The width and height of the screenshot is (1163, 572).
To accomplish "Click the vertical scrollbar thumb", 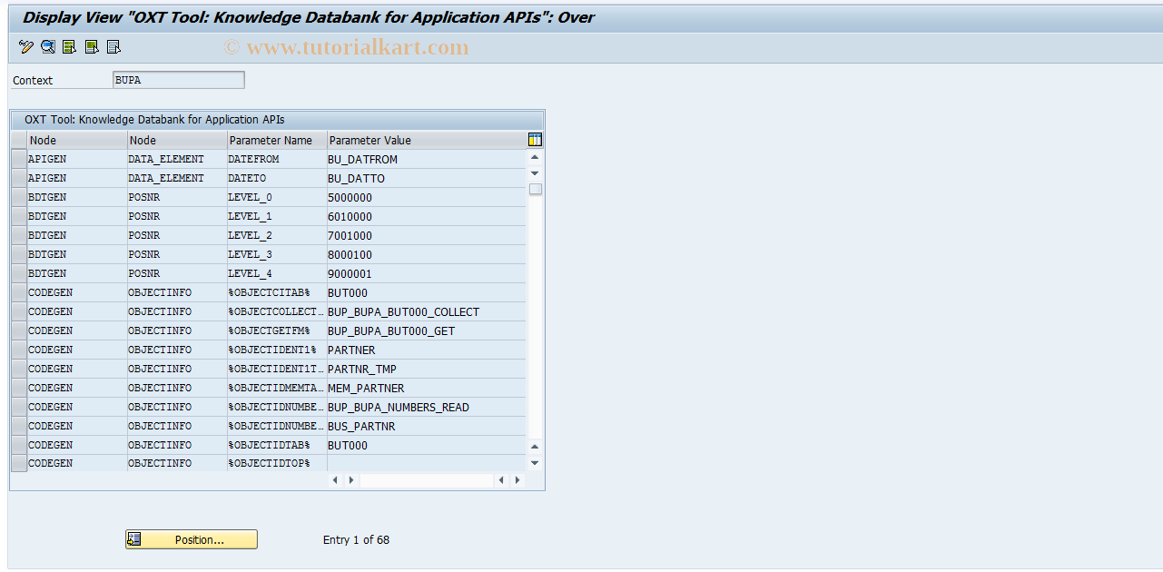I will [536, 189].
